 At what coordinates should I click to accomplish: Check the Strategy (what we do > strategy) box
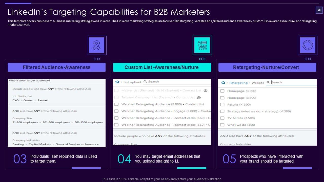pyautogui.click(x=222, y=111)
